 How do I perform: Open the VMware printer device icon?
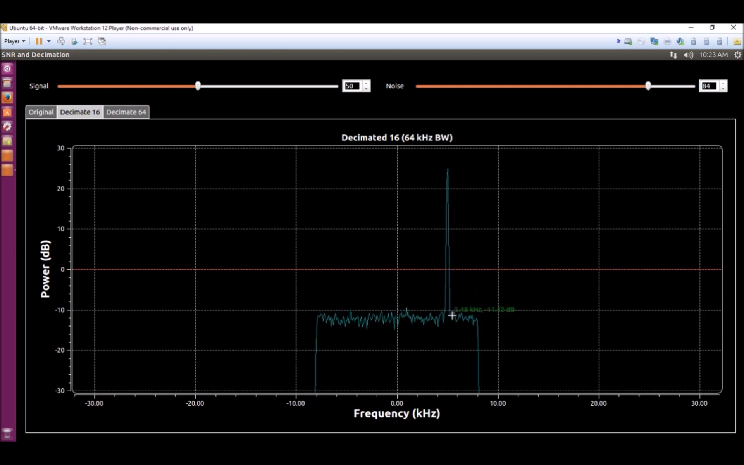[x=667, y=41]
